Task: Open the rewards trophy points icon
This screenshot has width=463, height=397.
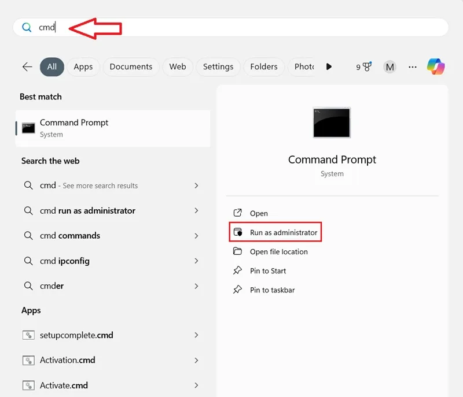Action: [x=363, y=67]
